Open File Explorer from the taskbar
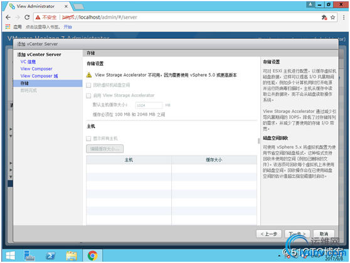The image size is (350, 263). [72, 255]
